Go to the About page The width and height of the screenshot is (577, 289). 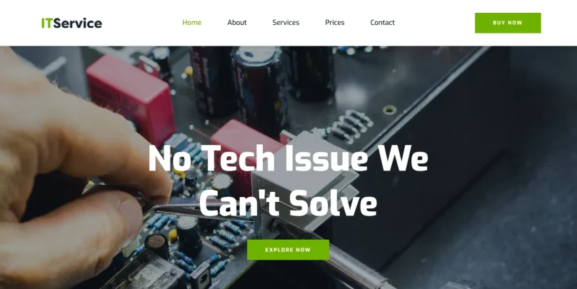pyautogui.click(x=237, y=22)
